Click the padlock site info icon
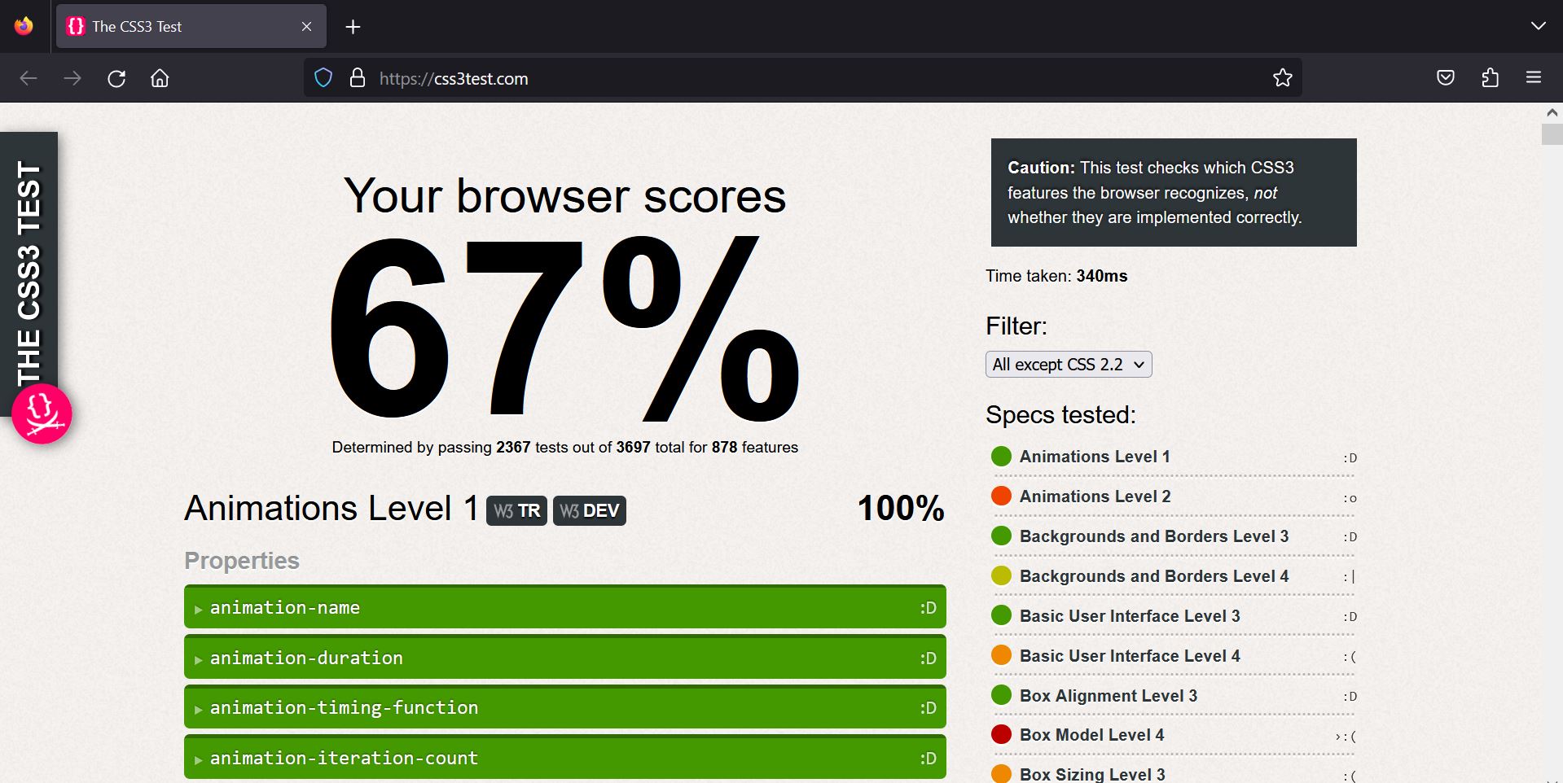Image resolution: width=1563 pixels, height=783 pixels. 357,78
